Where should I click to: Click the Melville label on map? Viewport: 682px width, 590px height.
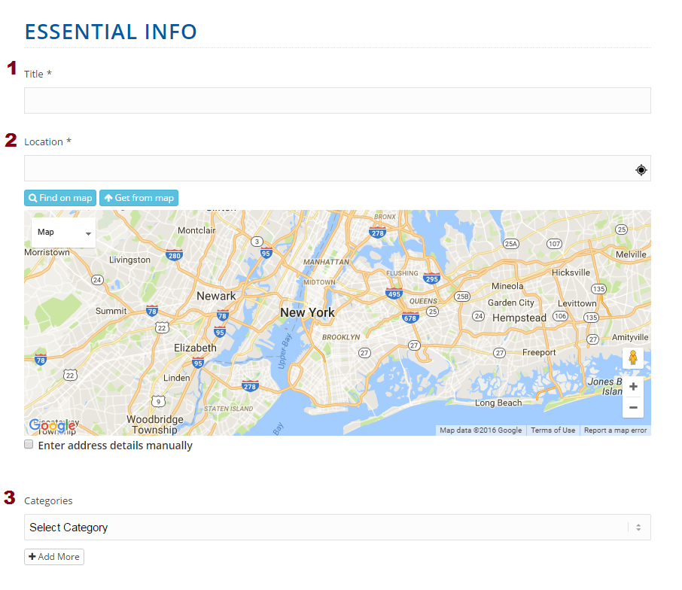coord(631,254)
